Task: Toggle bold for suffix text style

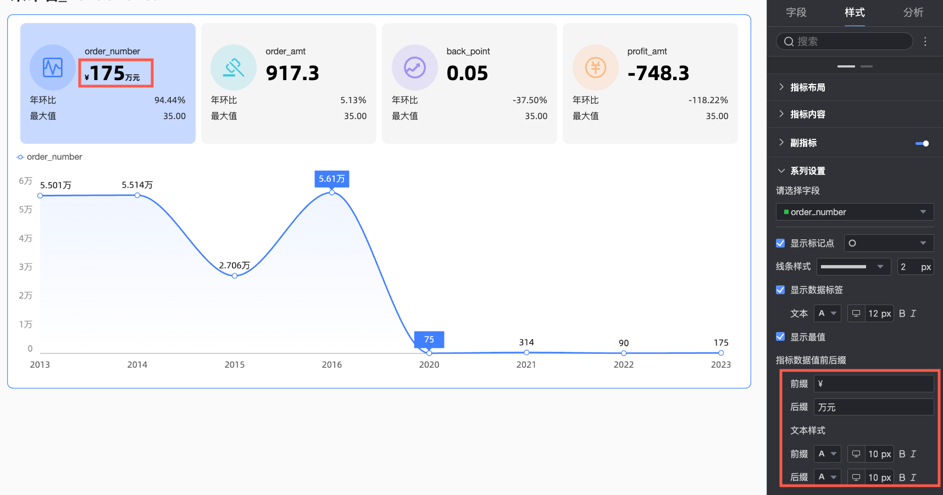Action: pyautogui.click(x=902, y=477)
